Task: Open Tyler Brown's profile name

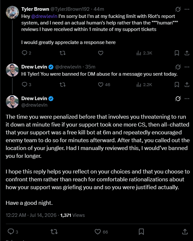Action: tap(35, 9)
